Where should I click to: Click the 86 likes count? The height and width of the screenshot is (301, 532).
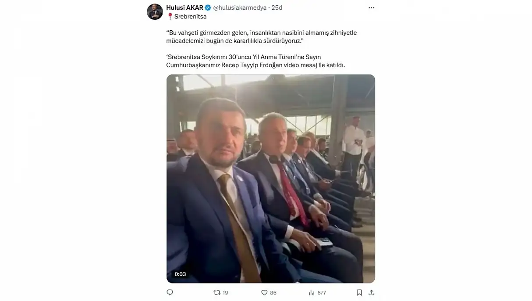(273, 293)
